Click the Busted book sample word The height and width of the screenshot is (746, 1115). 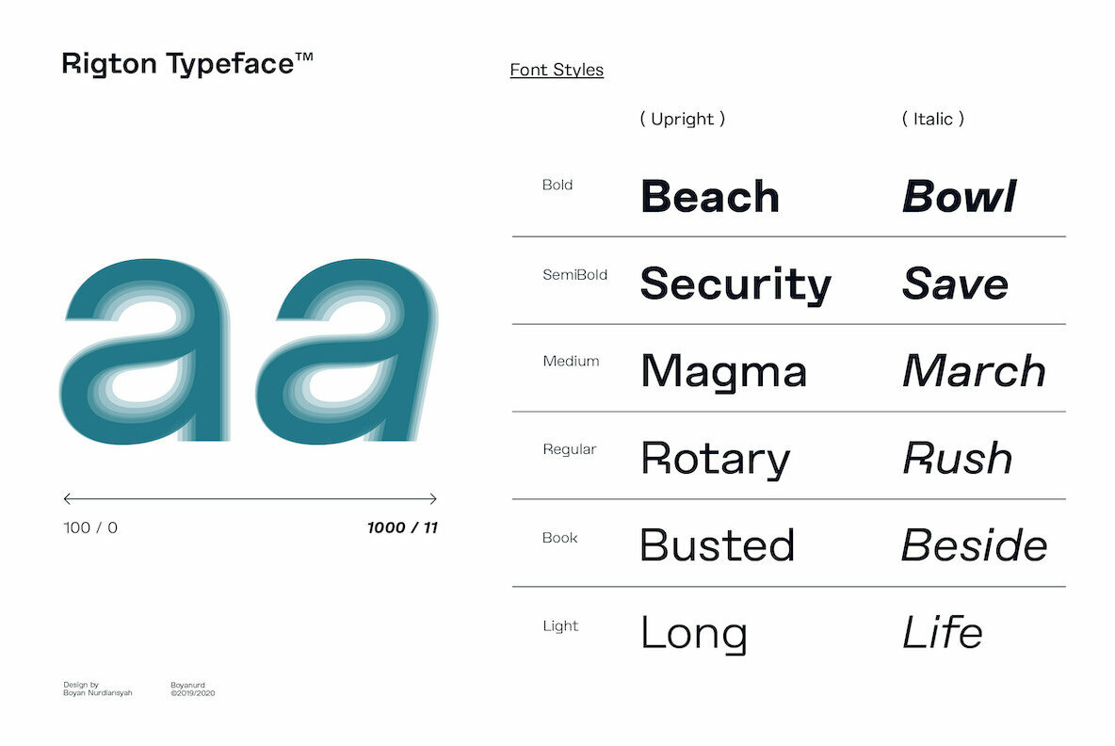[x=717, y=545]
